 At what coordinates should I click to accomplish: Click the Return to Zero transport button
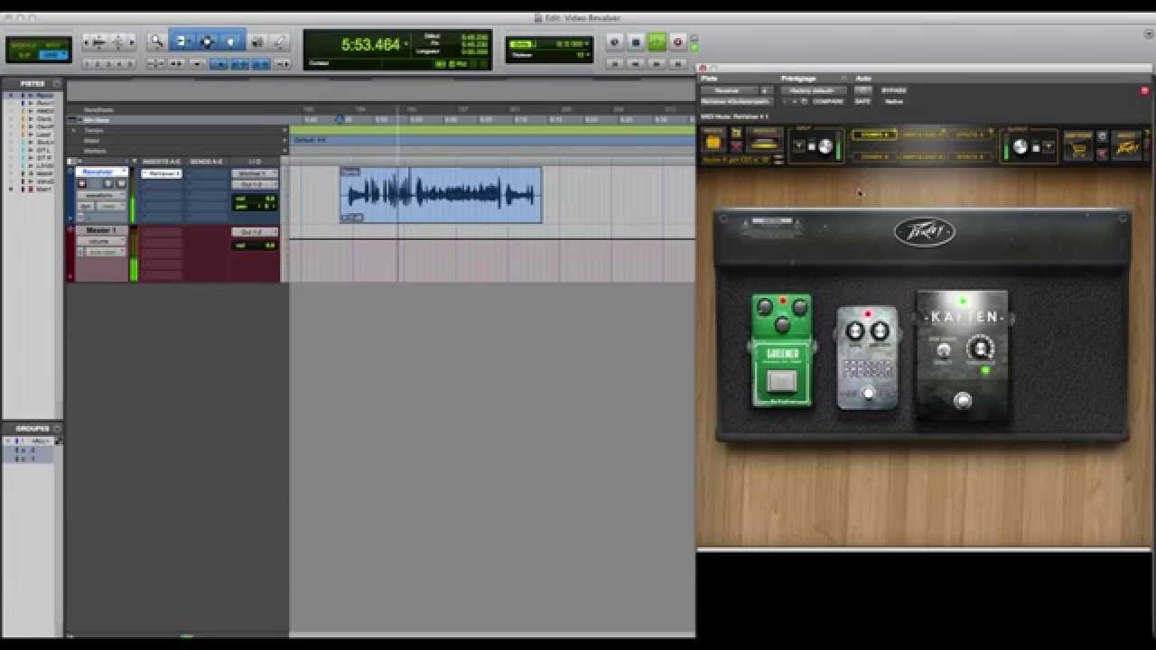tap(615, 63)
